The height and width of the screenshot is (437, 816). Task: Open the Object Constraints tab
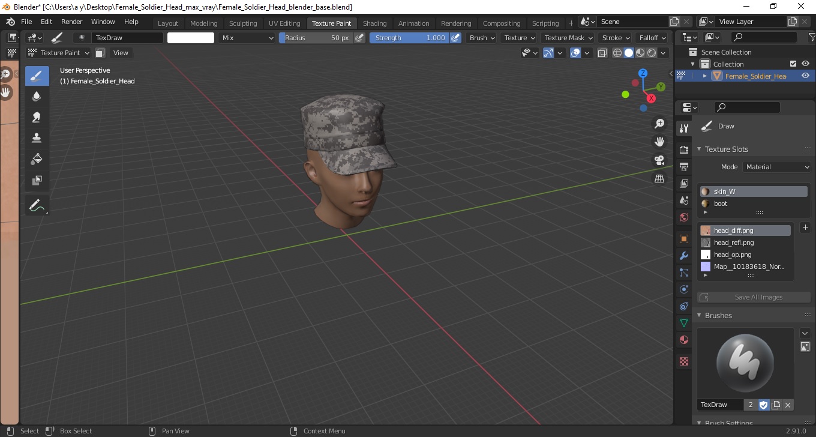coord(683,306)
